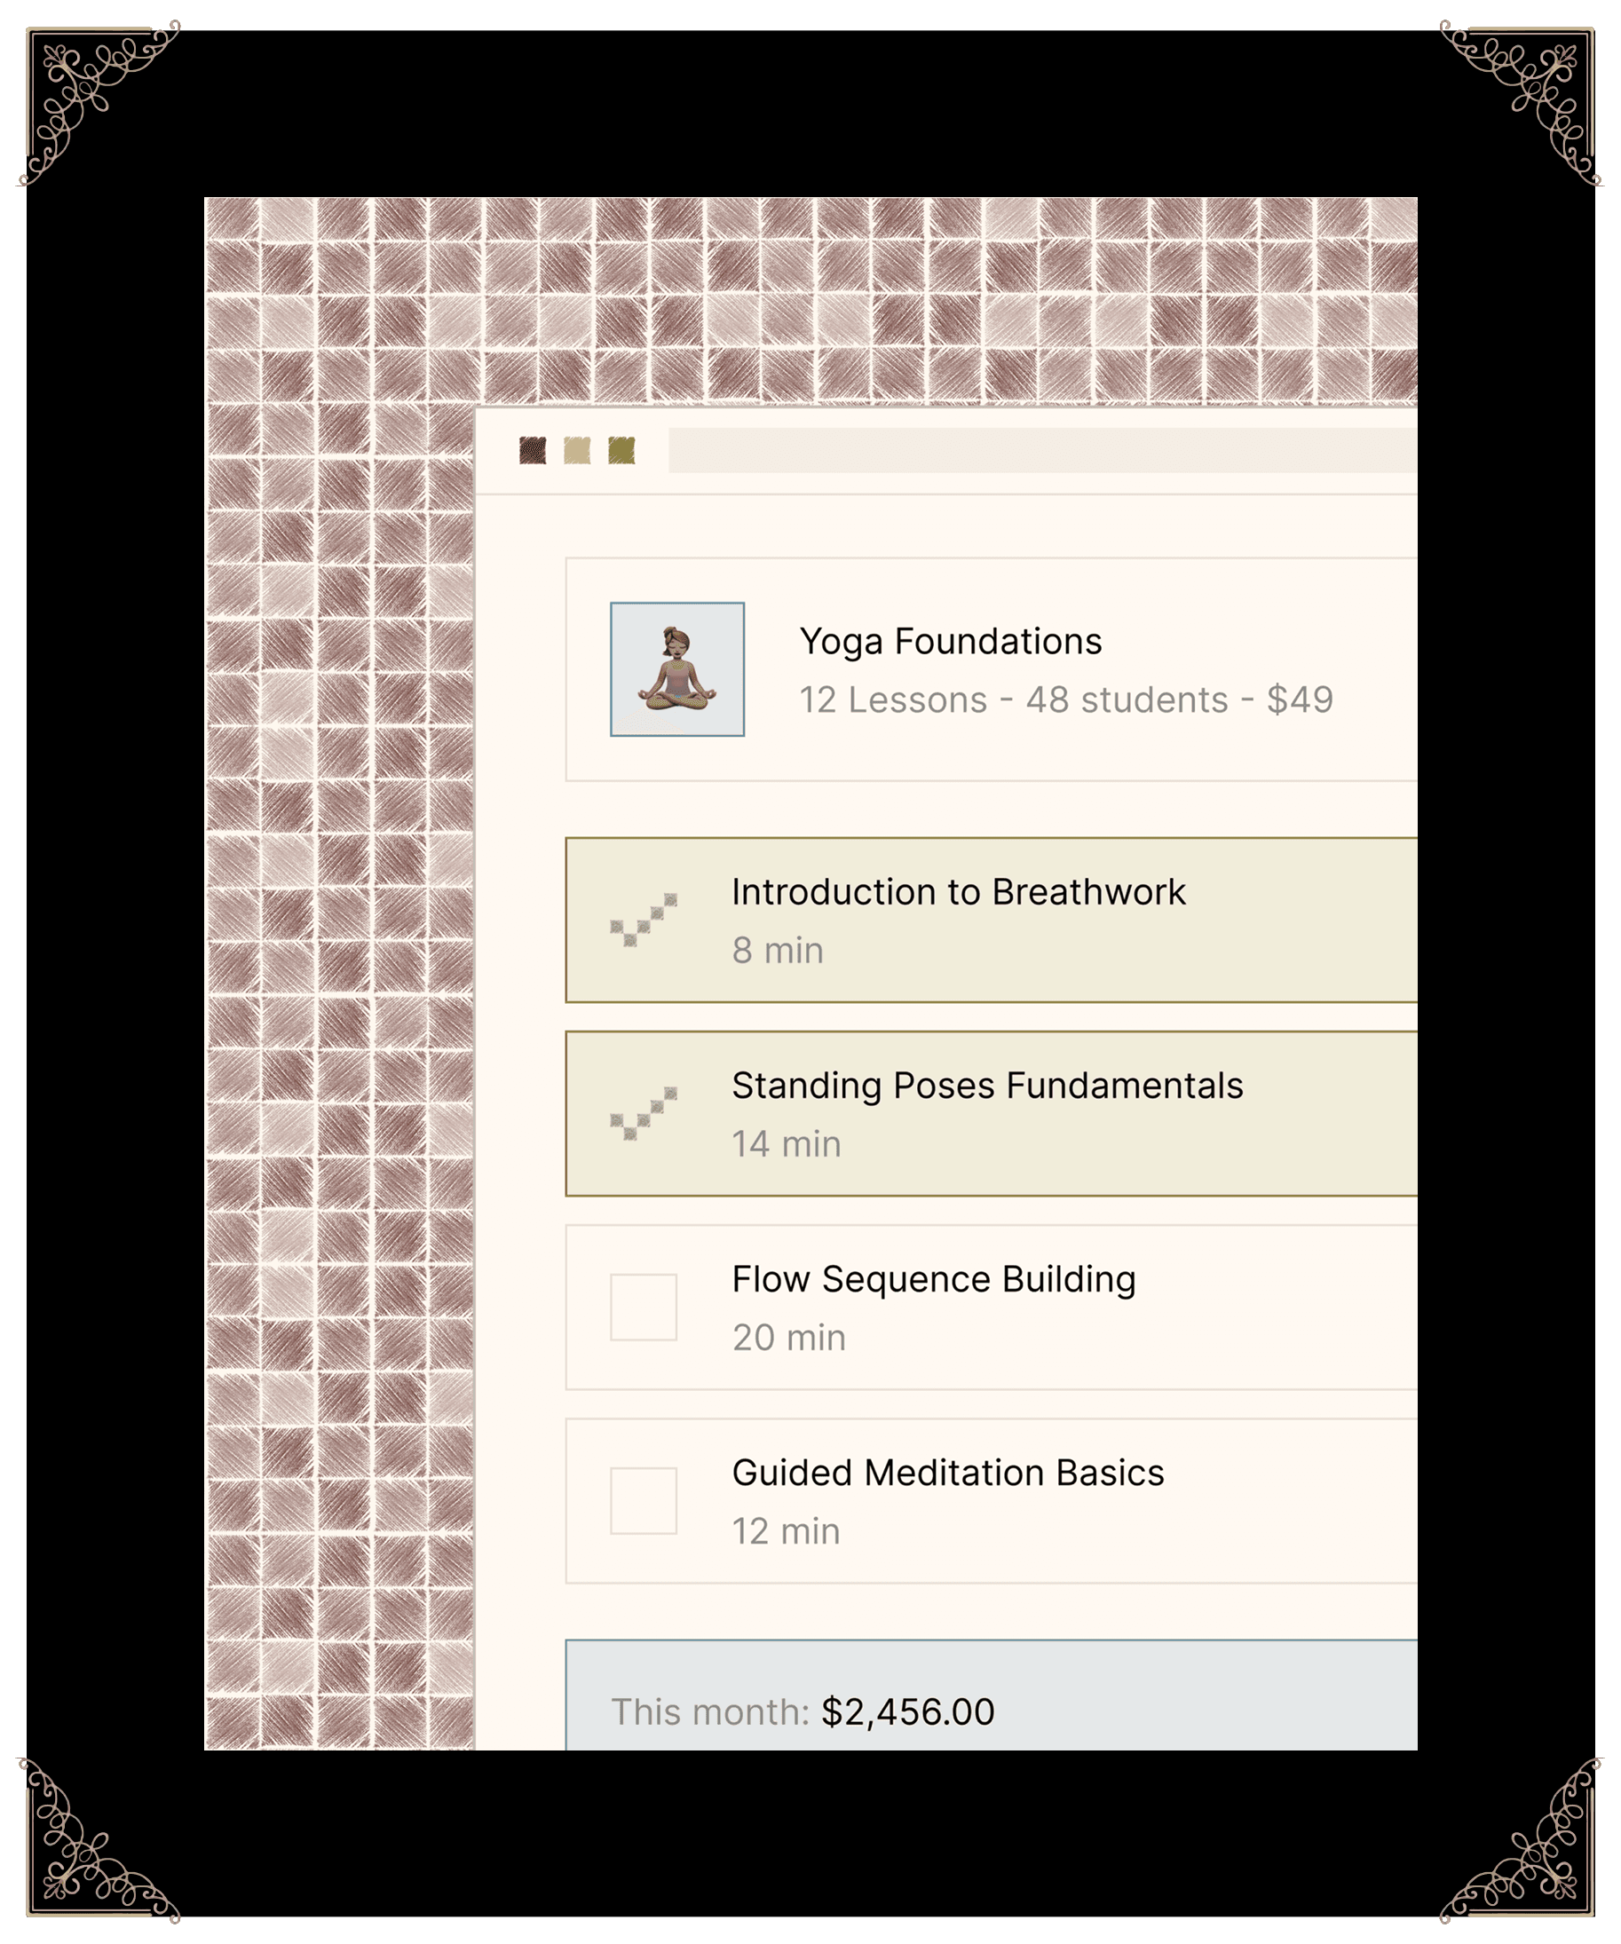Viewport: 1621px width, 1944px height.
Task: Click the 8 min duration label
Action: click(x=778, y=951)
